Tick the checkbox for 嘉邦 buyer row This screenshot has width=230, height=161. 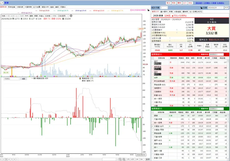152,62
